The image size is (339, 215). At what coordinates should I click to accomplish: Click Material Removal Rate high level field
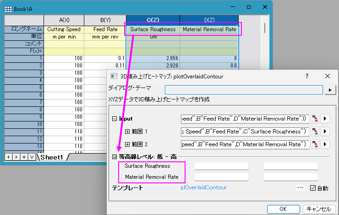(291, 176)
